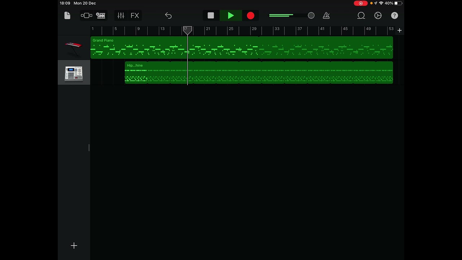Open track controls mixer sliders

(121, 16)
